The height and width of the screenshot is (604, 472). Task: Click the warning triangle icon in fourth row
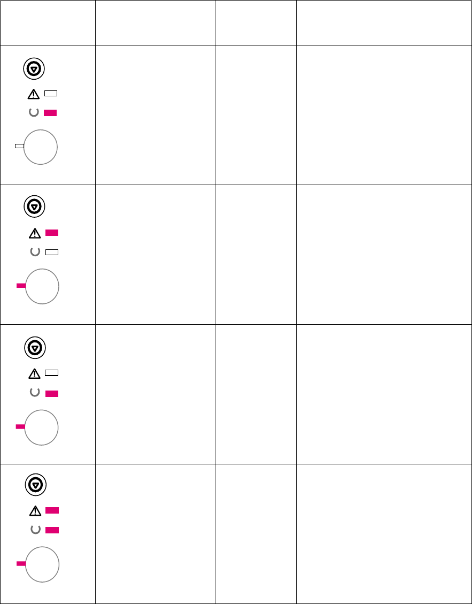pos(35,511)
